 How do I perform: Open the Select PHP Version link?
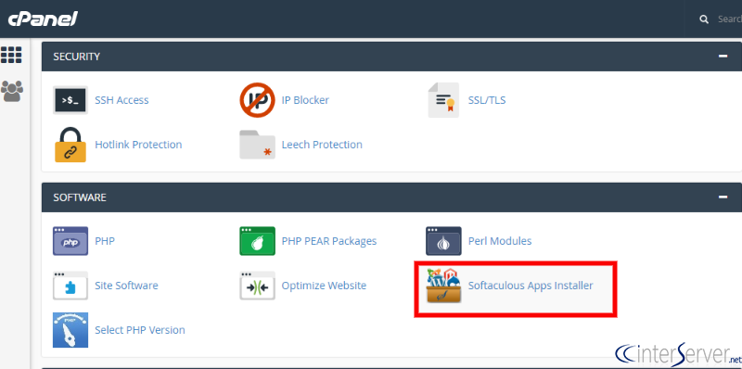(x=140, y=330)
